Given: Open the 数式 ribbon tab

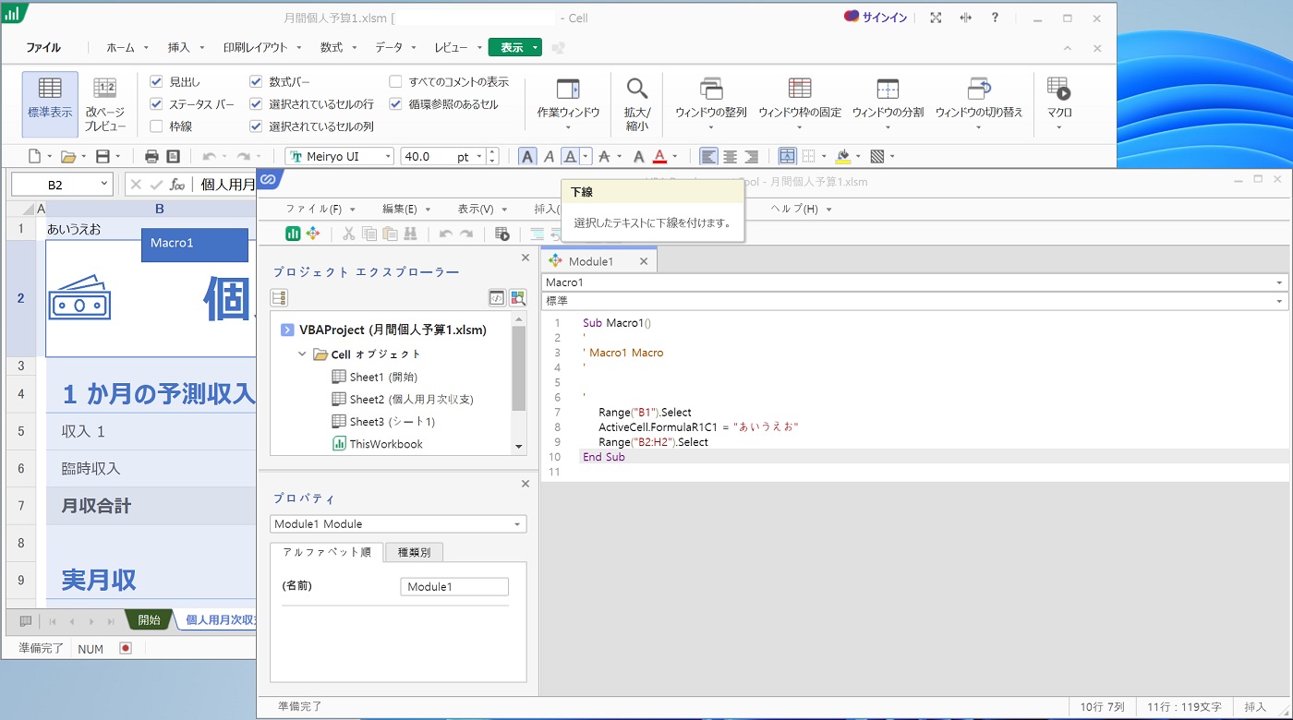Looking at the screenshot, I should tap(332, 47).
